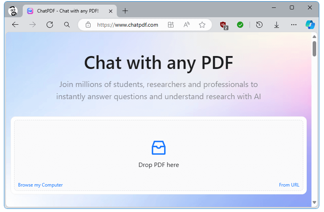
Task: Click the vertical scrollbar thumb
Action: point(314,49)
